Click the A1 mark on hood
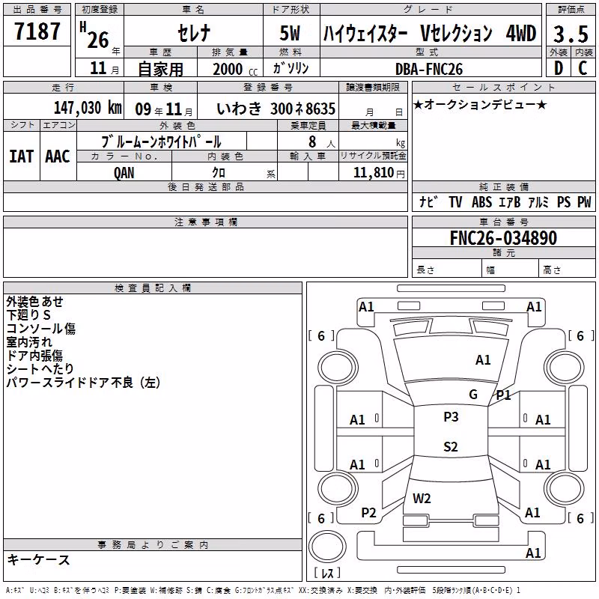The width and height of the screenshot is (599, 599). tap(483, 360)
